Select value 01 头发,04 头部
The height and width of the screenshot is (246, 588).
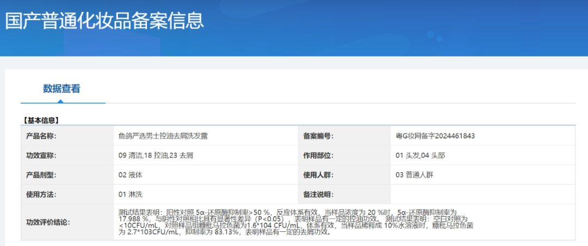coord(420,155)
